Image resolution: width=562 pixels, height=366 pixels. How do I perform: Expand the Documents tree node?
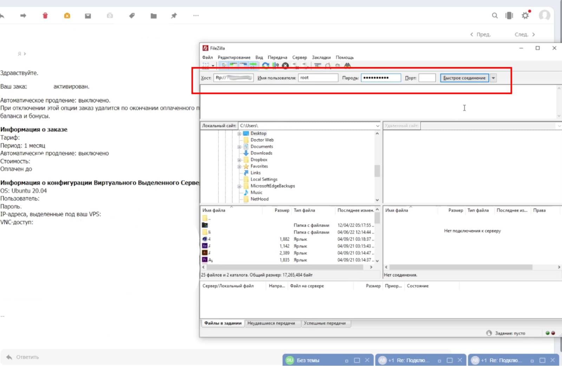pos(239,147)
